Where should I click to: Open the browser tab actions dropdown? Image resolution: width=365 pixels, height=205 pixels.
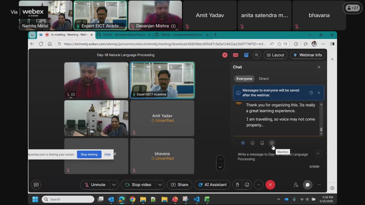pyautogui.click(x=32, y=35)
